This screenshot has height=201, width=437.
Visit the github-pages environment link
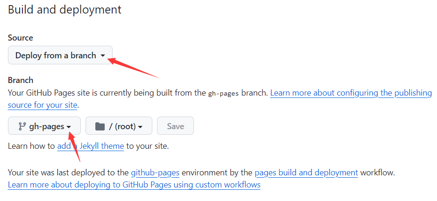155,173
